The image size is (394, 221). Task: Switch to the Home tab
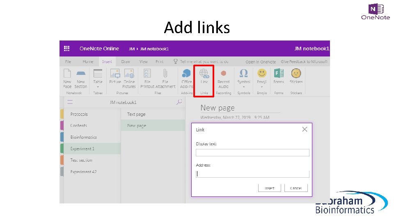tap(88, 62)
